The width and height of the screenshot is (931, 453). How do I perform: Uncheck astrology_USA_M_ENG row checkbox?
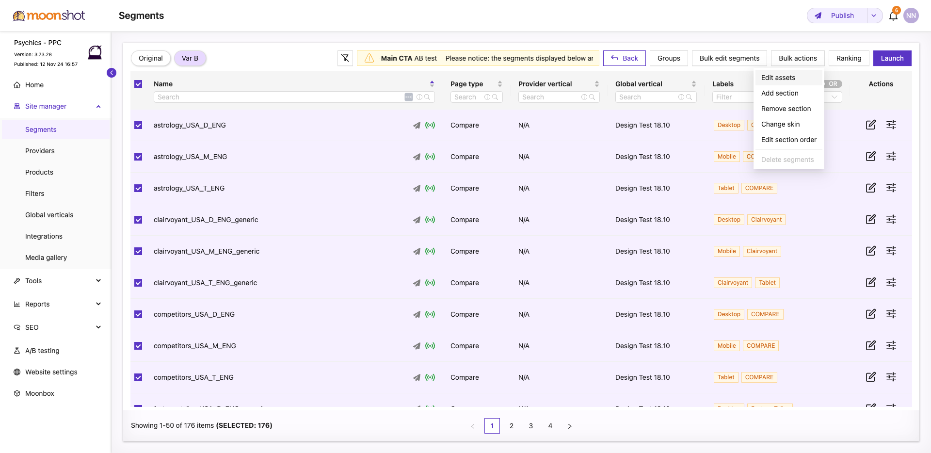coord(138,157)
